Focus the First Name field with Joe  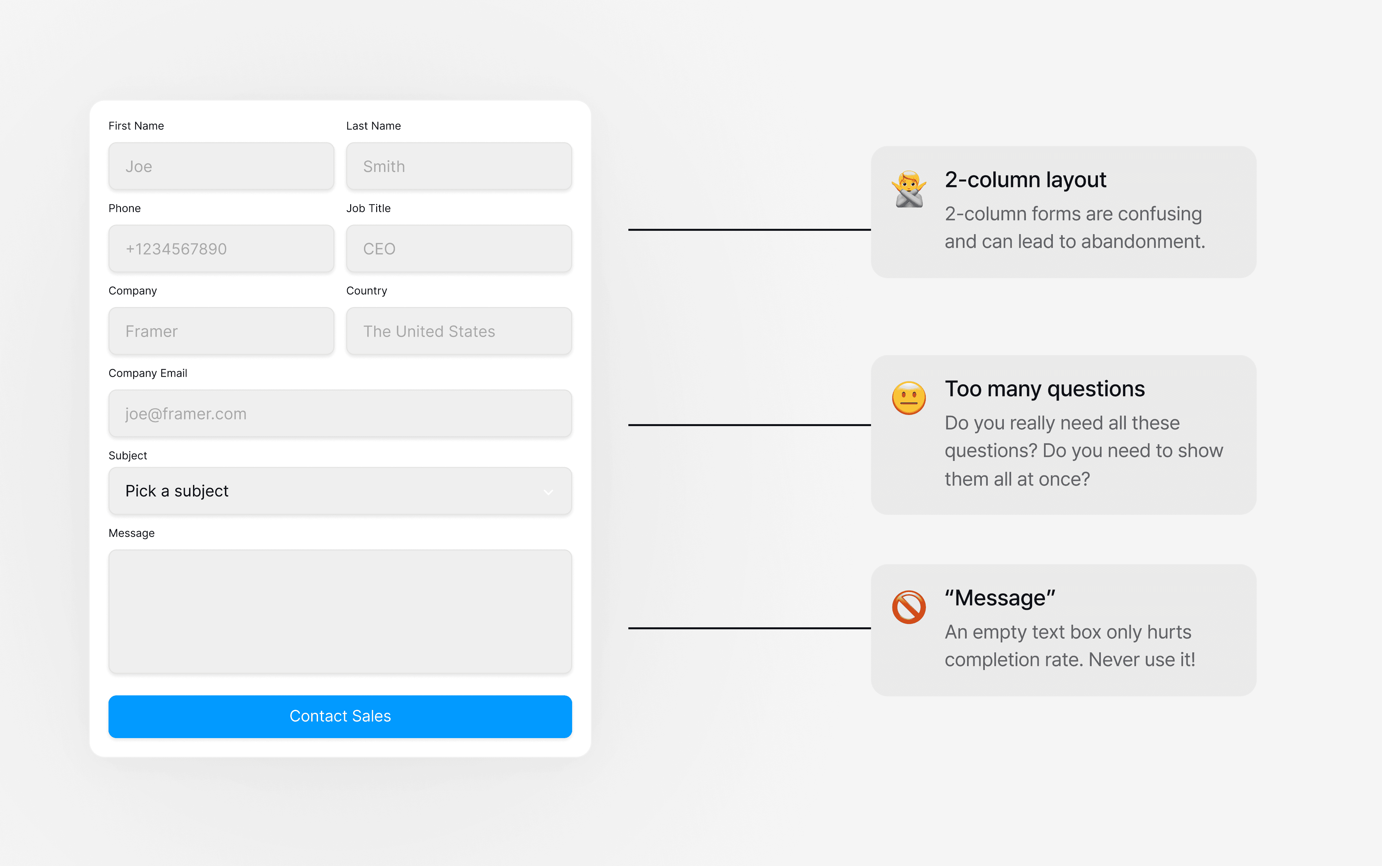pos(221,167)
